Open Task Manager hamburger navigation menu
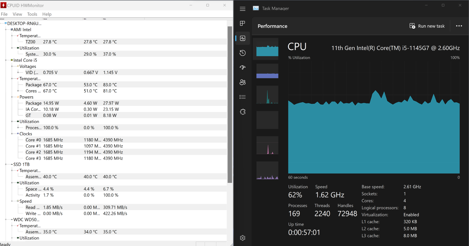469x246 pixels. coord(242,9)
